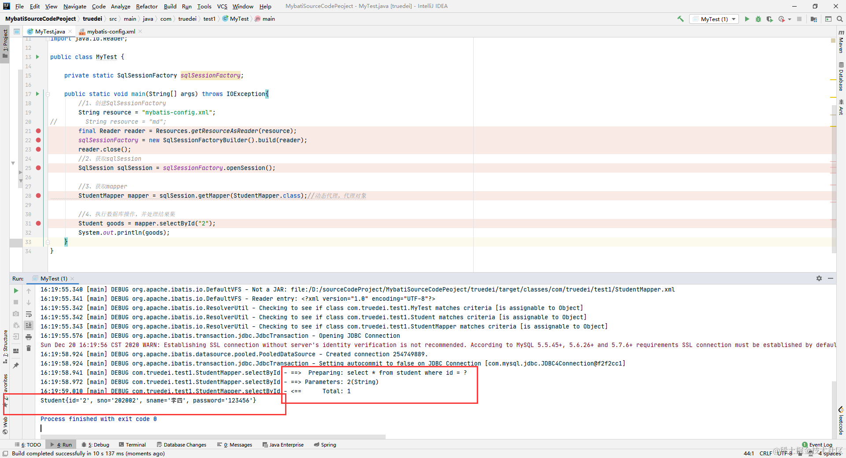Open the Ant tool window
Viewport: 846px width, 458px height.
(x=841, y=107)
